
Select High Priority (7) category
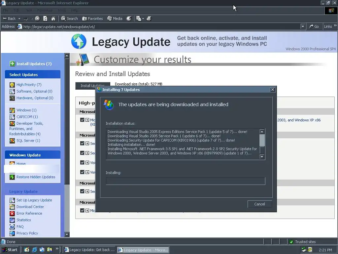pos(29,85)
